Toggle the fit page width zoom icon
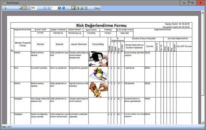The height and width of the screenshot is (130, 206). coord(24,8)
